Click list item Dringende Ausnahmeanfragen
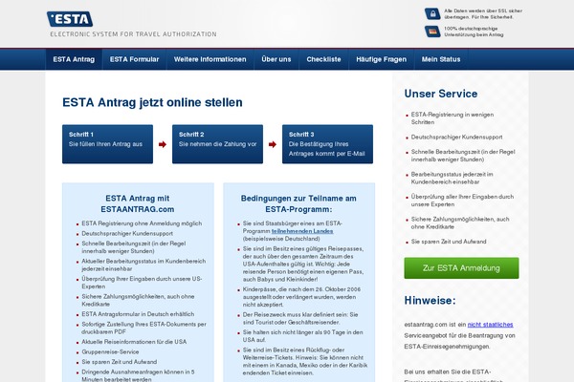Image resolution: width=574 pixels, height=382 pixels. (x=138, y=375)
